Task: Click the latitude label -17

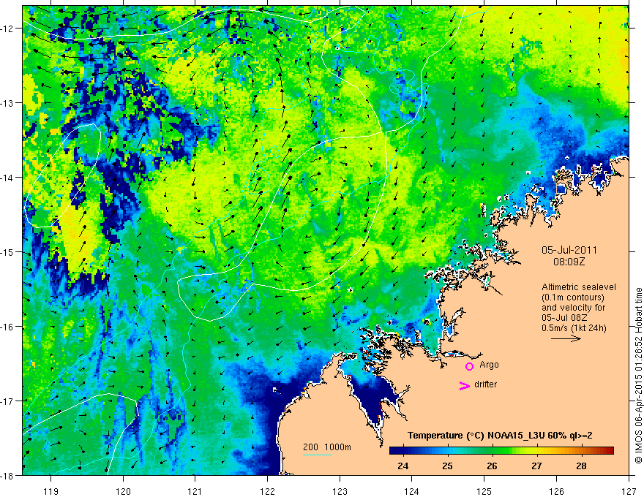Action: pyautogui.click(x=8, y=401)
